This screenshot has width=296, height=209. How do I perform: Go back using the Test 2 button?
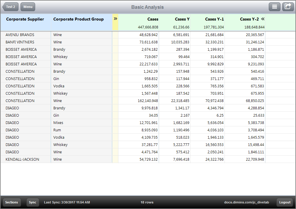10,6
